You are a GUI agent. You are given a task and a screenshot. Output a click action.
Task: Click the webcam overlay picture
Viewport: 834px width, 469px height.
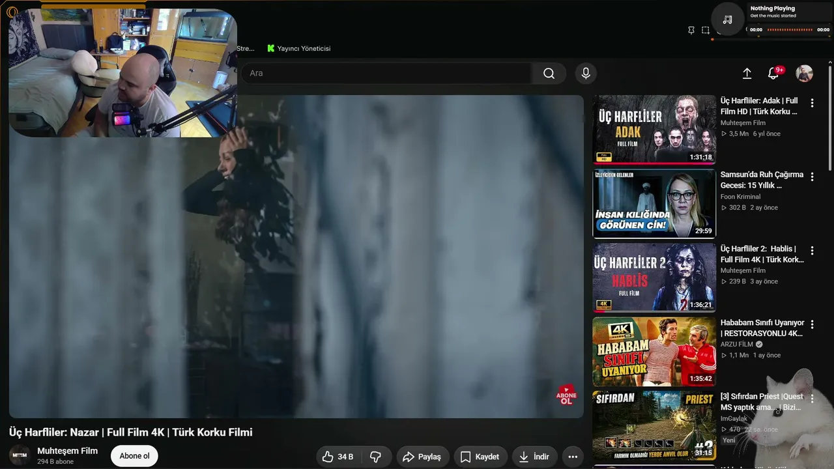click(x=122, y=72)
